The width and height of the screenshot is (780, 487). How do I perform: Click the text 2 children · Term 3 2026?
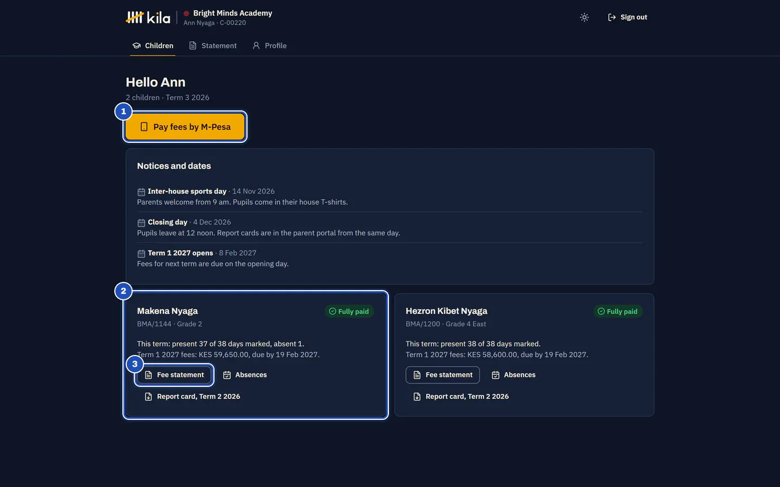point(167,97)
